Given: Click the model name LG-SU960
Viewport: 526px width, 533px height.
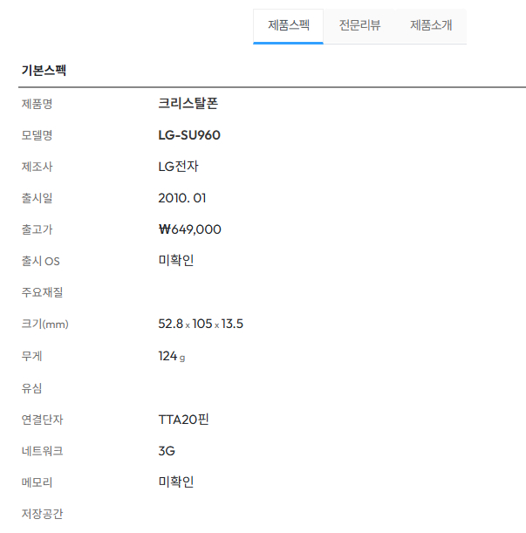Looking at the screenshot, I should coord(189,135).
